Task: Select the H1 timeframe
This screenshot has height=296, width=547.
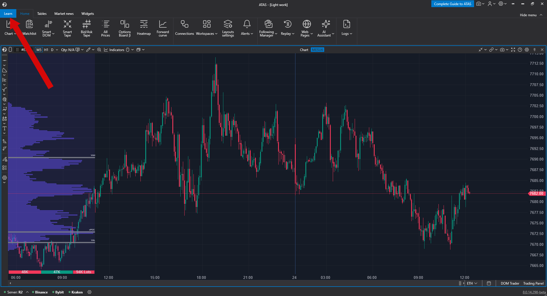Action: pos(46,50)
